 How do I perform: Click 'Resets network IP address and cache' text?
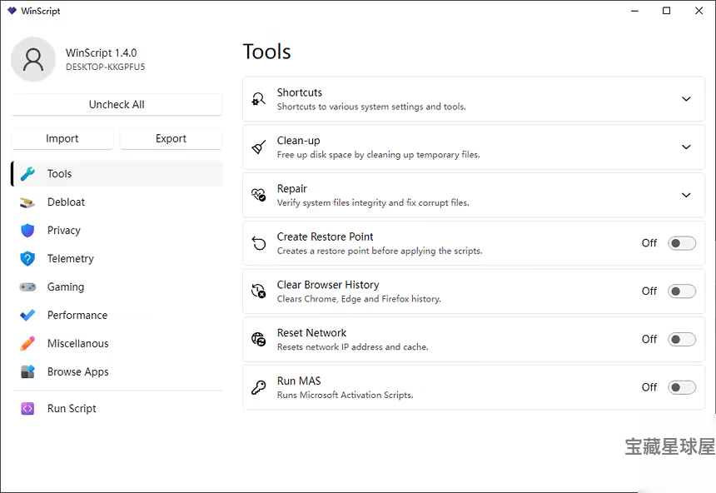click(x=353, y=346)
